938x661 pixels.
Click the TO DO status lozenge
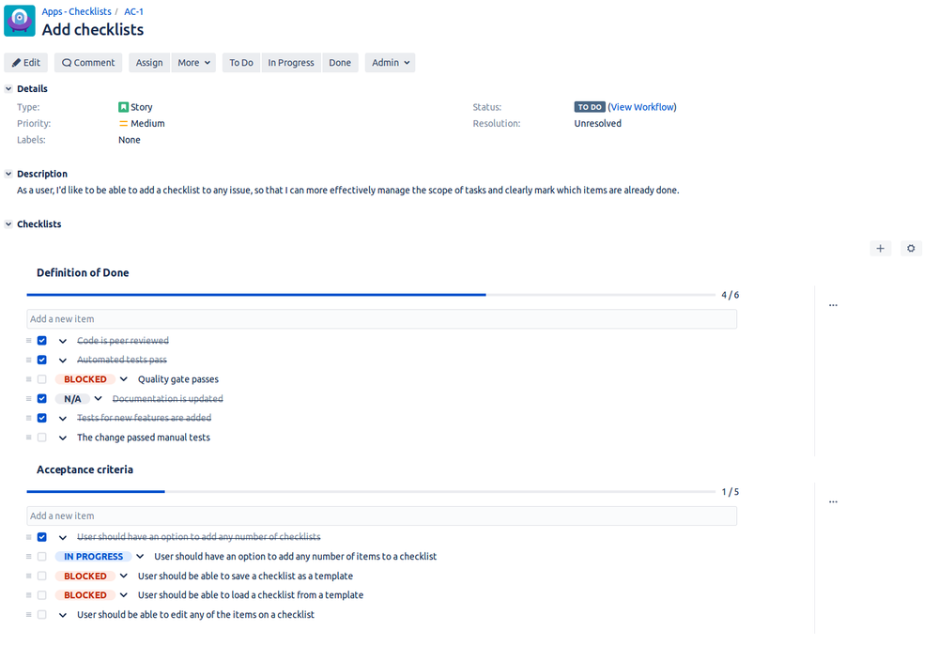[590, 107]
